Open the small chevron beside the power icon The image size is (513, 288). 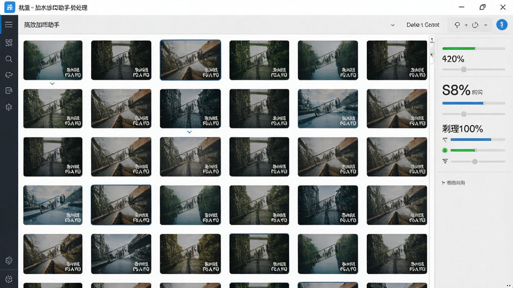pos(485,25)
